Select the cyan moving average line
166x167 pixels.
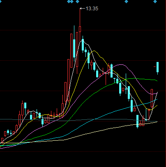110,113
